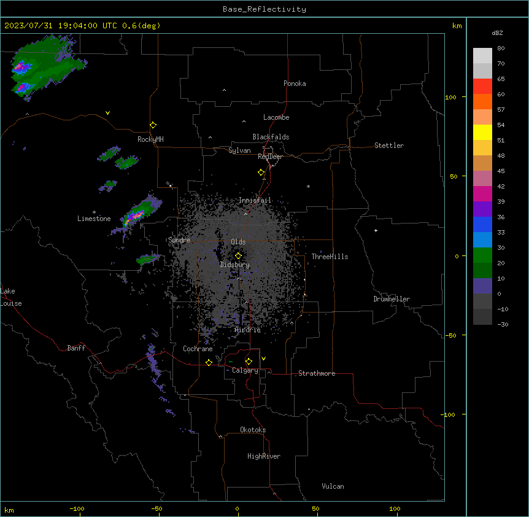Click the Sundre town label
Screen dimensions: 529x517
(179, 240)
